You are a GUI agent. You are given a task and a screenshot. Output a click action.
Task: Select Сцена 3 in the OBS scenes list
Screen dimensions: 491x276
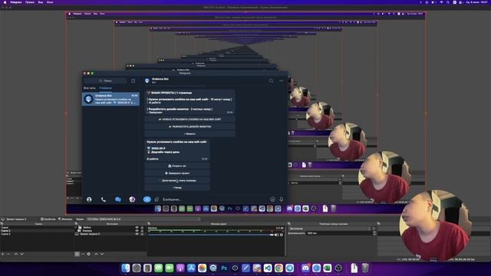pos(37,234)
